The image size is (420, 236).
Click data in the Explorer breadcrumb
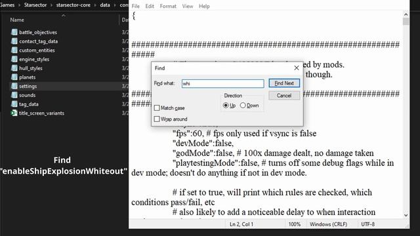pos(105,5)
